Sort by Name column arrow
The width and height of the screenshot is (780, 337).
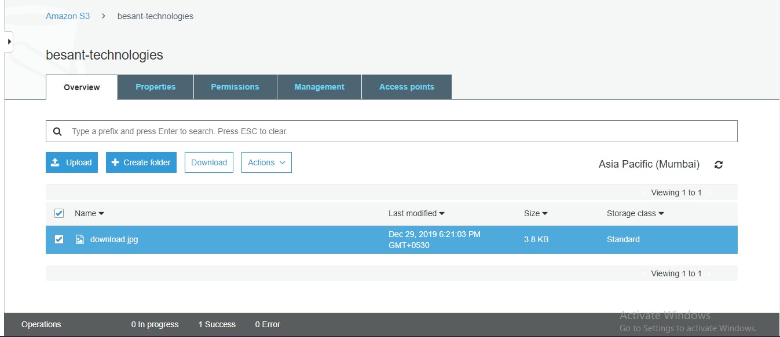(x=101, y=214)
